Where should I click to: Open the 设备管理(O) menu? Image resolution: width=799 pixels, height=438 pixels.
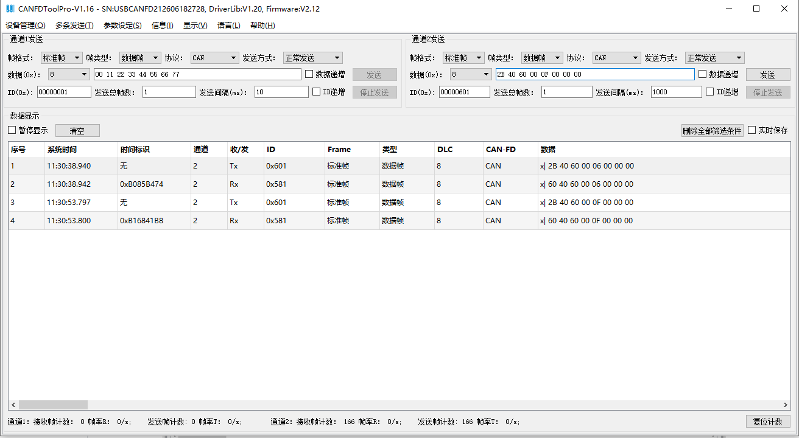tap(26, 26)
